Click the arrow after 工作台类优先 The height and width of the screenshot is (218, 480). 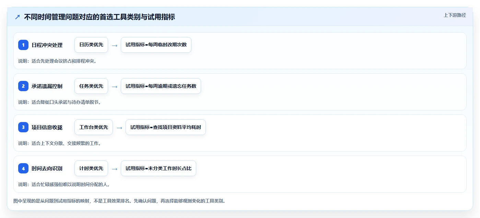119,128
